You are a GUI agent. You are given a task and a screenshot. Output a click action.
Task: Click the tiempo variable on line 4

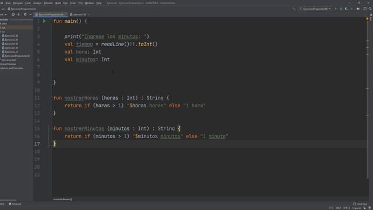click(x=84, y=44)
